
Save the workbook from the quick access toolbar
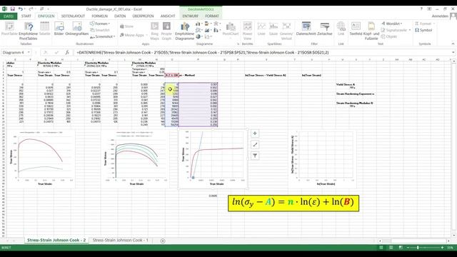click(13, 9)
